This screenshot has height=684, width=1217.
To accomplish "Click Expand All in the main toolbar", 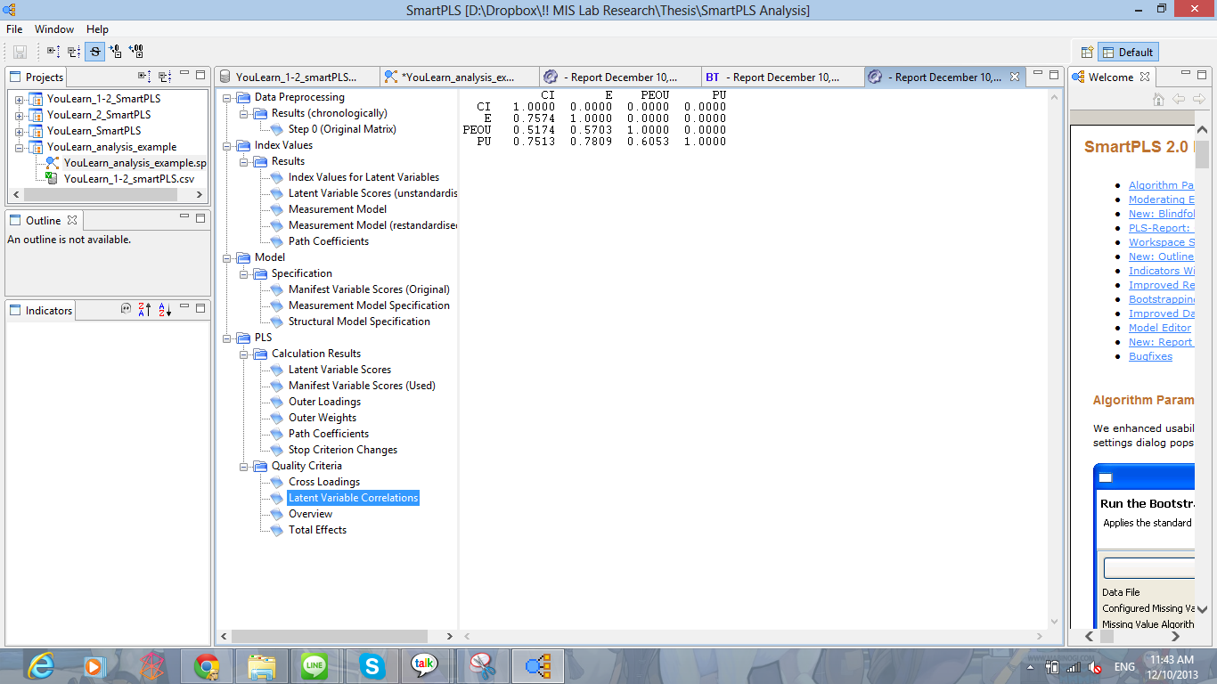I will tap(53, 52).
